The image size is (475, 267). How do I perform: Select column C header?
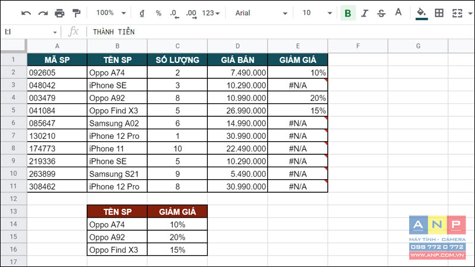point(178,46)
